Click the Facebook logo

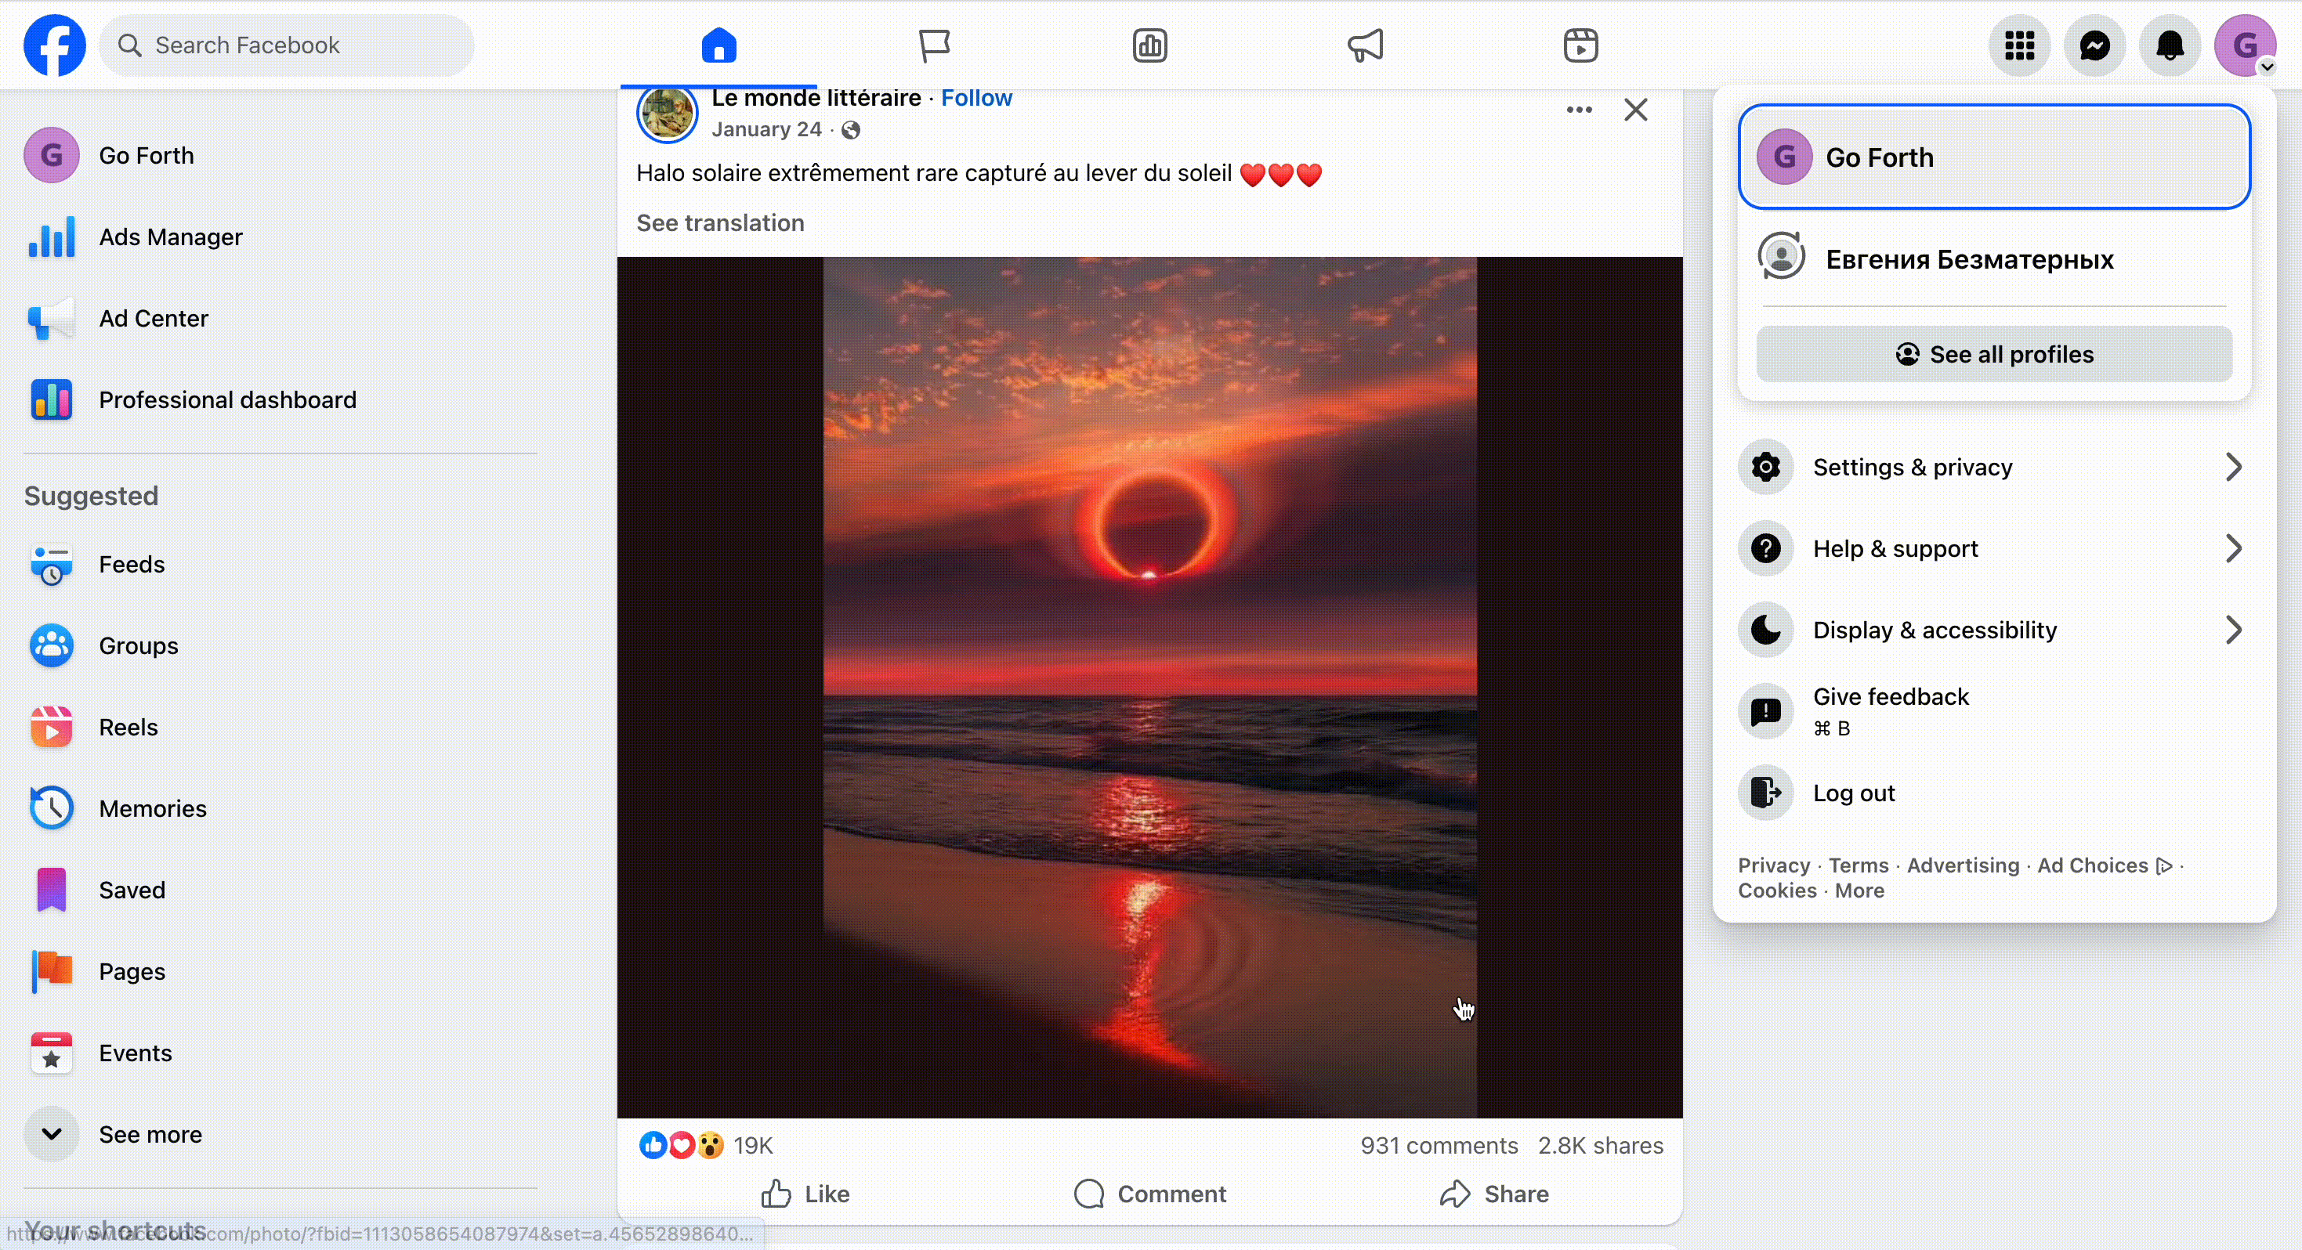tap(55, 45)
